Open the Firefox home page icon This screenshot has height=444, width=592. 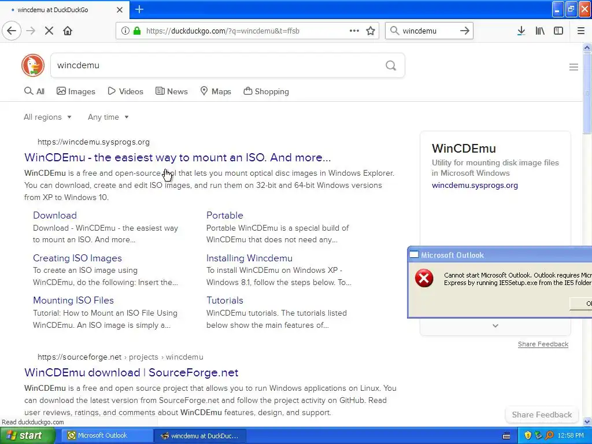[68, 31]
